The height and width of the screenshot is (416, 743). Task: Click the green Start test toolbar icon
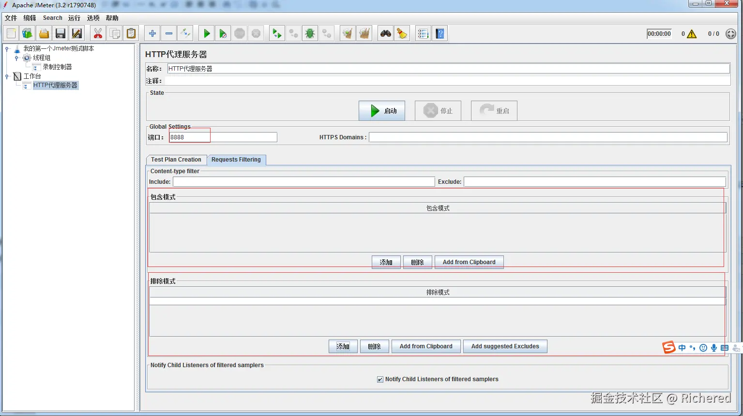207,33
